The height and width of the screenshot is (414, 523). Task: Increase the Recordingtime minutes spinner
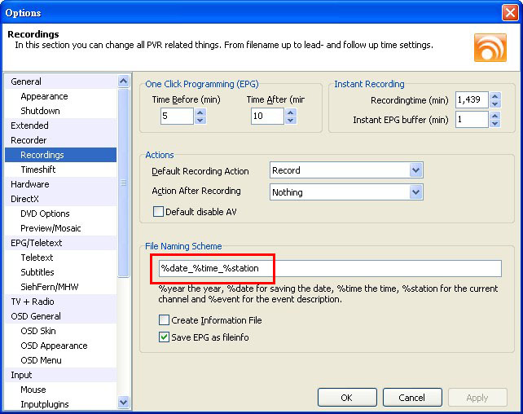click(494, 95)
